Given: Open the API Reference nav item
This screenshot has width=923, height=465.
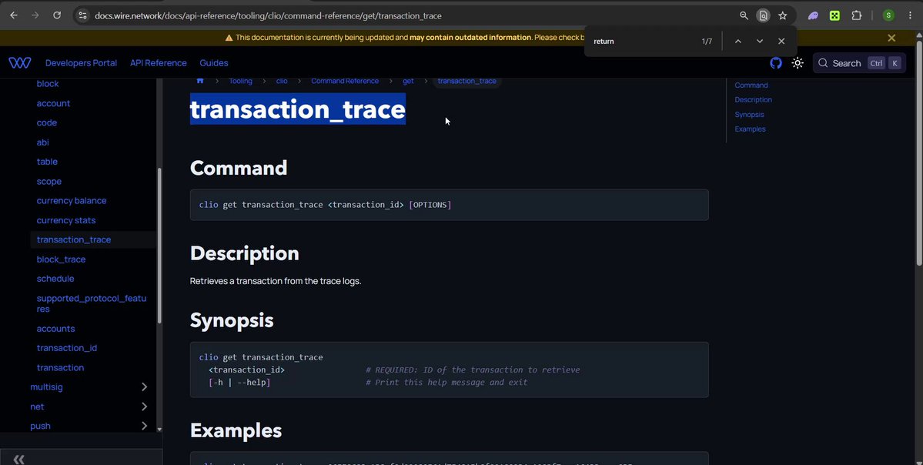Looking at the screenshot, I should pyautogui.click(x=159, y=63).
